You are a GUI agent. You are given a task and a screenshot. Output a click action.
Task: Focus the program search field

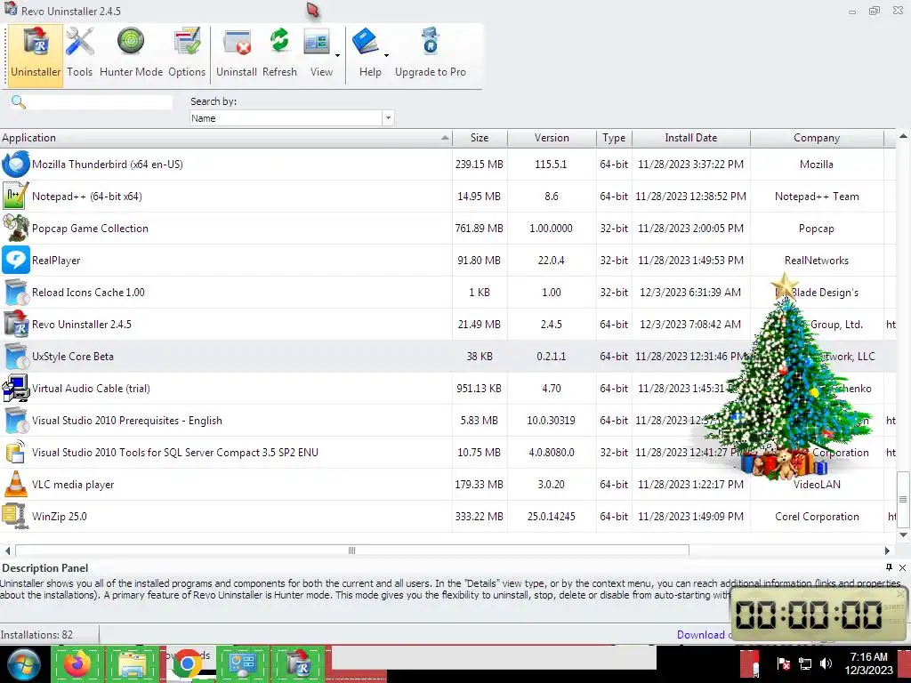coord(100,102)
